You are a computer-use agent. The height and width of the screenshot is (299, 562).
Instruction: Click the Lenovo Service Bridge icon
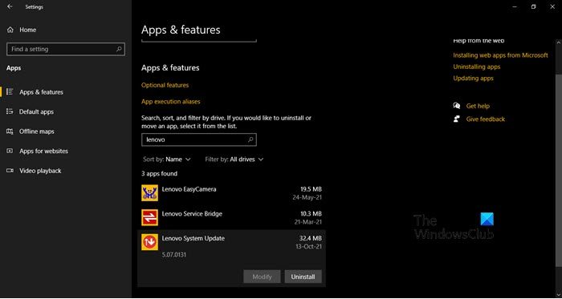149,218
